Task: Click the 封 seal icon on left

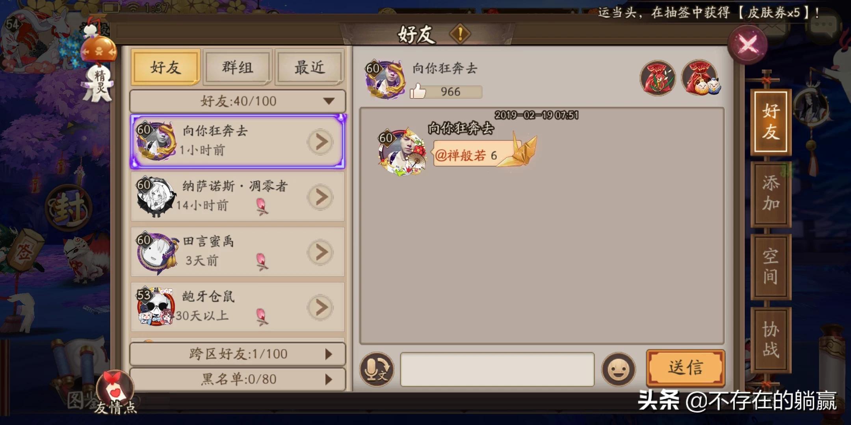Action: [69, 207]
